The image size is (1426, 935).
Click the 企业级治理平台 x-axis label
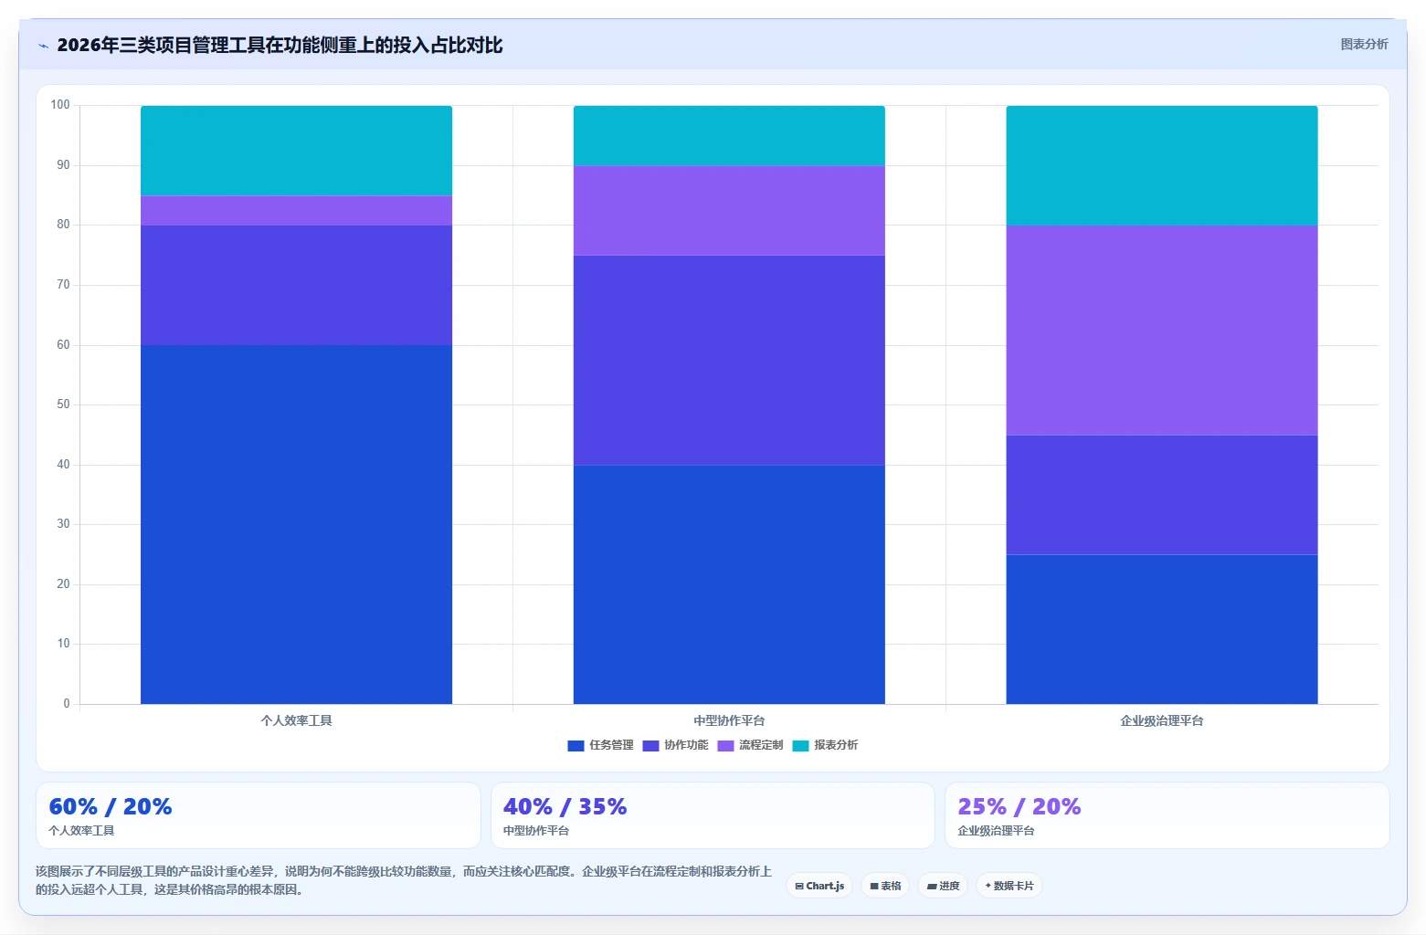click(1162, 720)
